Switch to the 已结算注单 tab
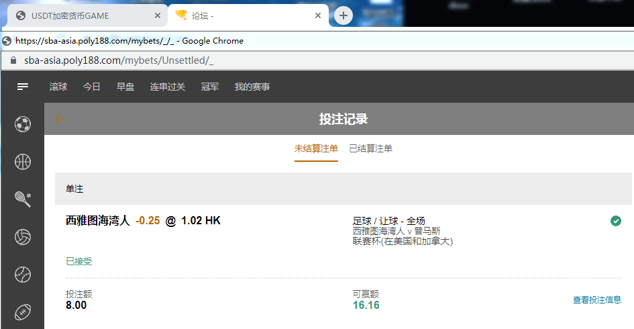The width and height of the screenshot is (634, 329). click(x=370, y=148)
